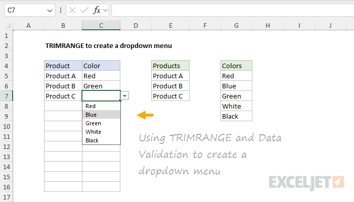Select column J header
This screenshot has width=354, height=202.
pos(330,25)
